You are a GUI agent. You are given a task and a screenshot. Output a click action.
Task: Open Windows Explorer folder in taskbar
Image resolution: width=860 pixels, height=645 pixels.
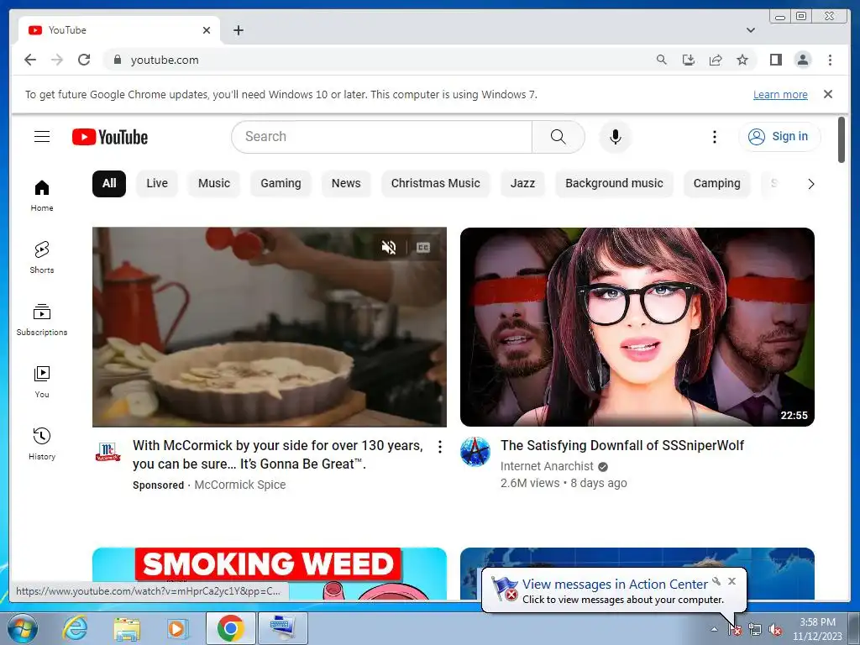(127, 628)
